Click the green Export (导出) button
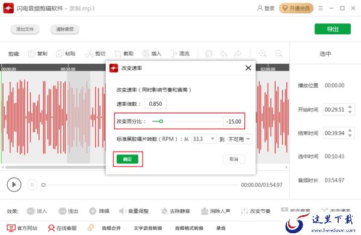This screenshot has height=235, width=361. tap(333, 29)
